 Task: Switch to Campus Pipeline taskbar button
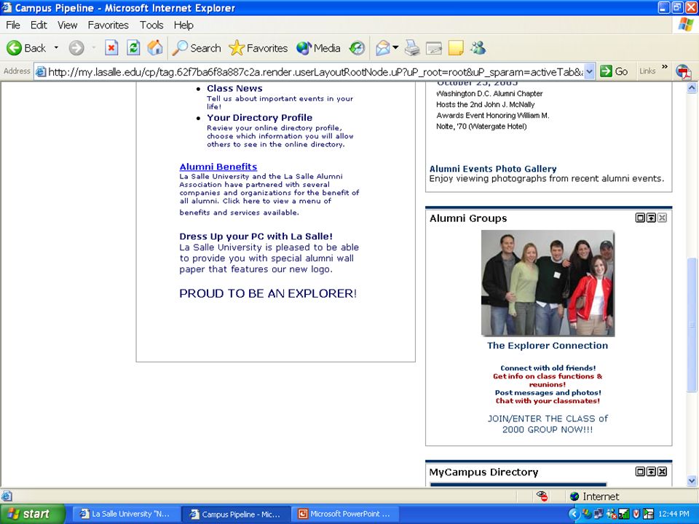click(x=236, y=514)
